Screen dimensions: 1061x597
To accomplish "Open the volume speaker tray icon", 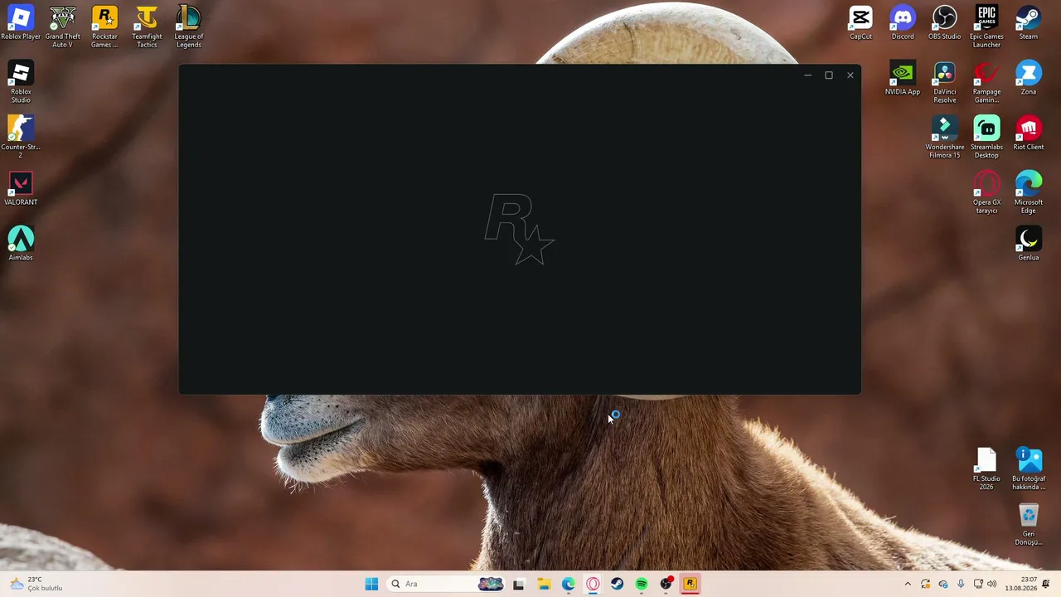I will point(991,584).
